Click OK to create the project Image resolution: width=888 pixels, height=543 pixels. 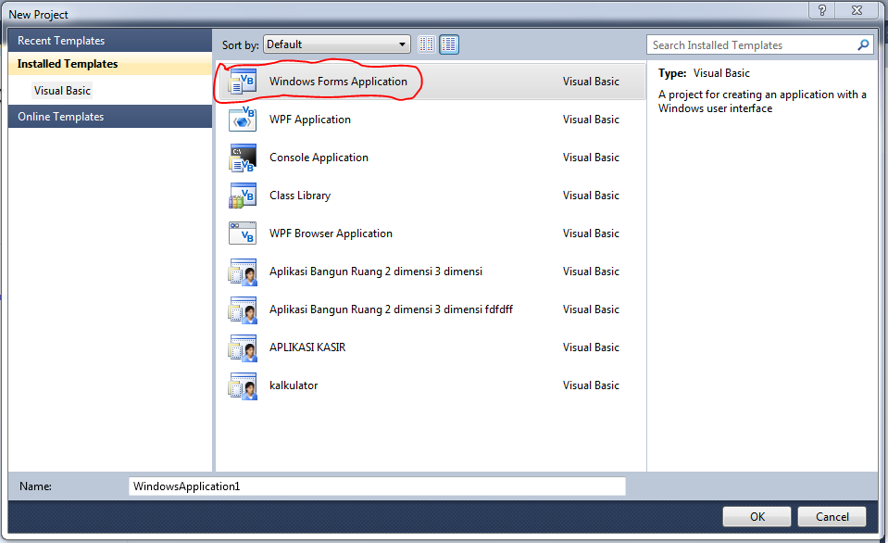[757, 516]
